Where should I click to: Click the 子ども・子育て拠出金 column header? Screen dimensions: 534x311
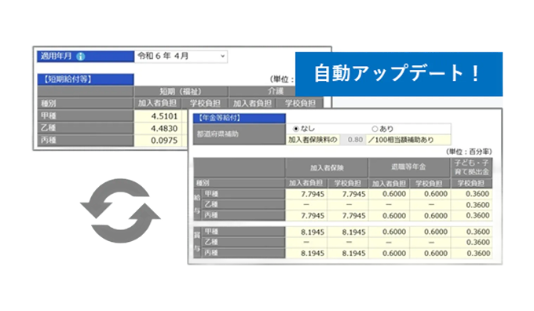pyautogui.click(x=471, y=167)
